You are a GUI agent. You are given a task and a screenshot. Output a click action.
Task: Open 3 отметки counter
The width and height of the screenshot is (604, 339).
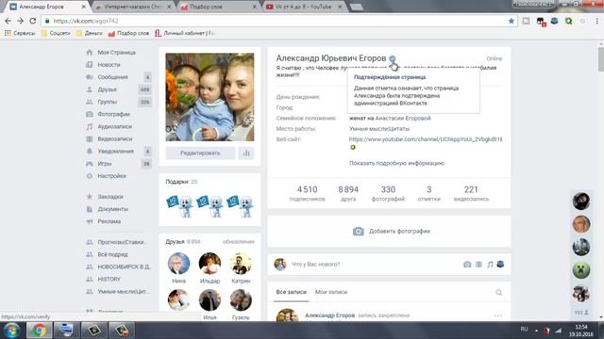coord(429,193)
